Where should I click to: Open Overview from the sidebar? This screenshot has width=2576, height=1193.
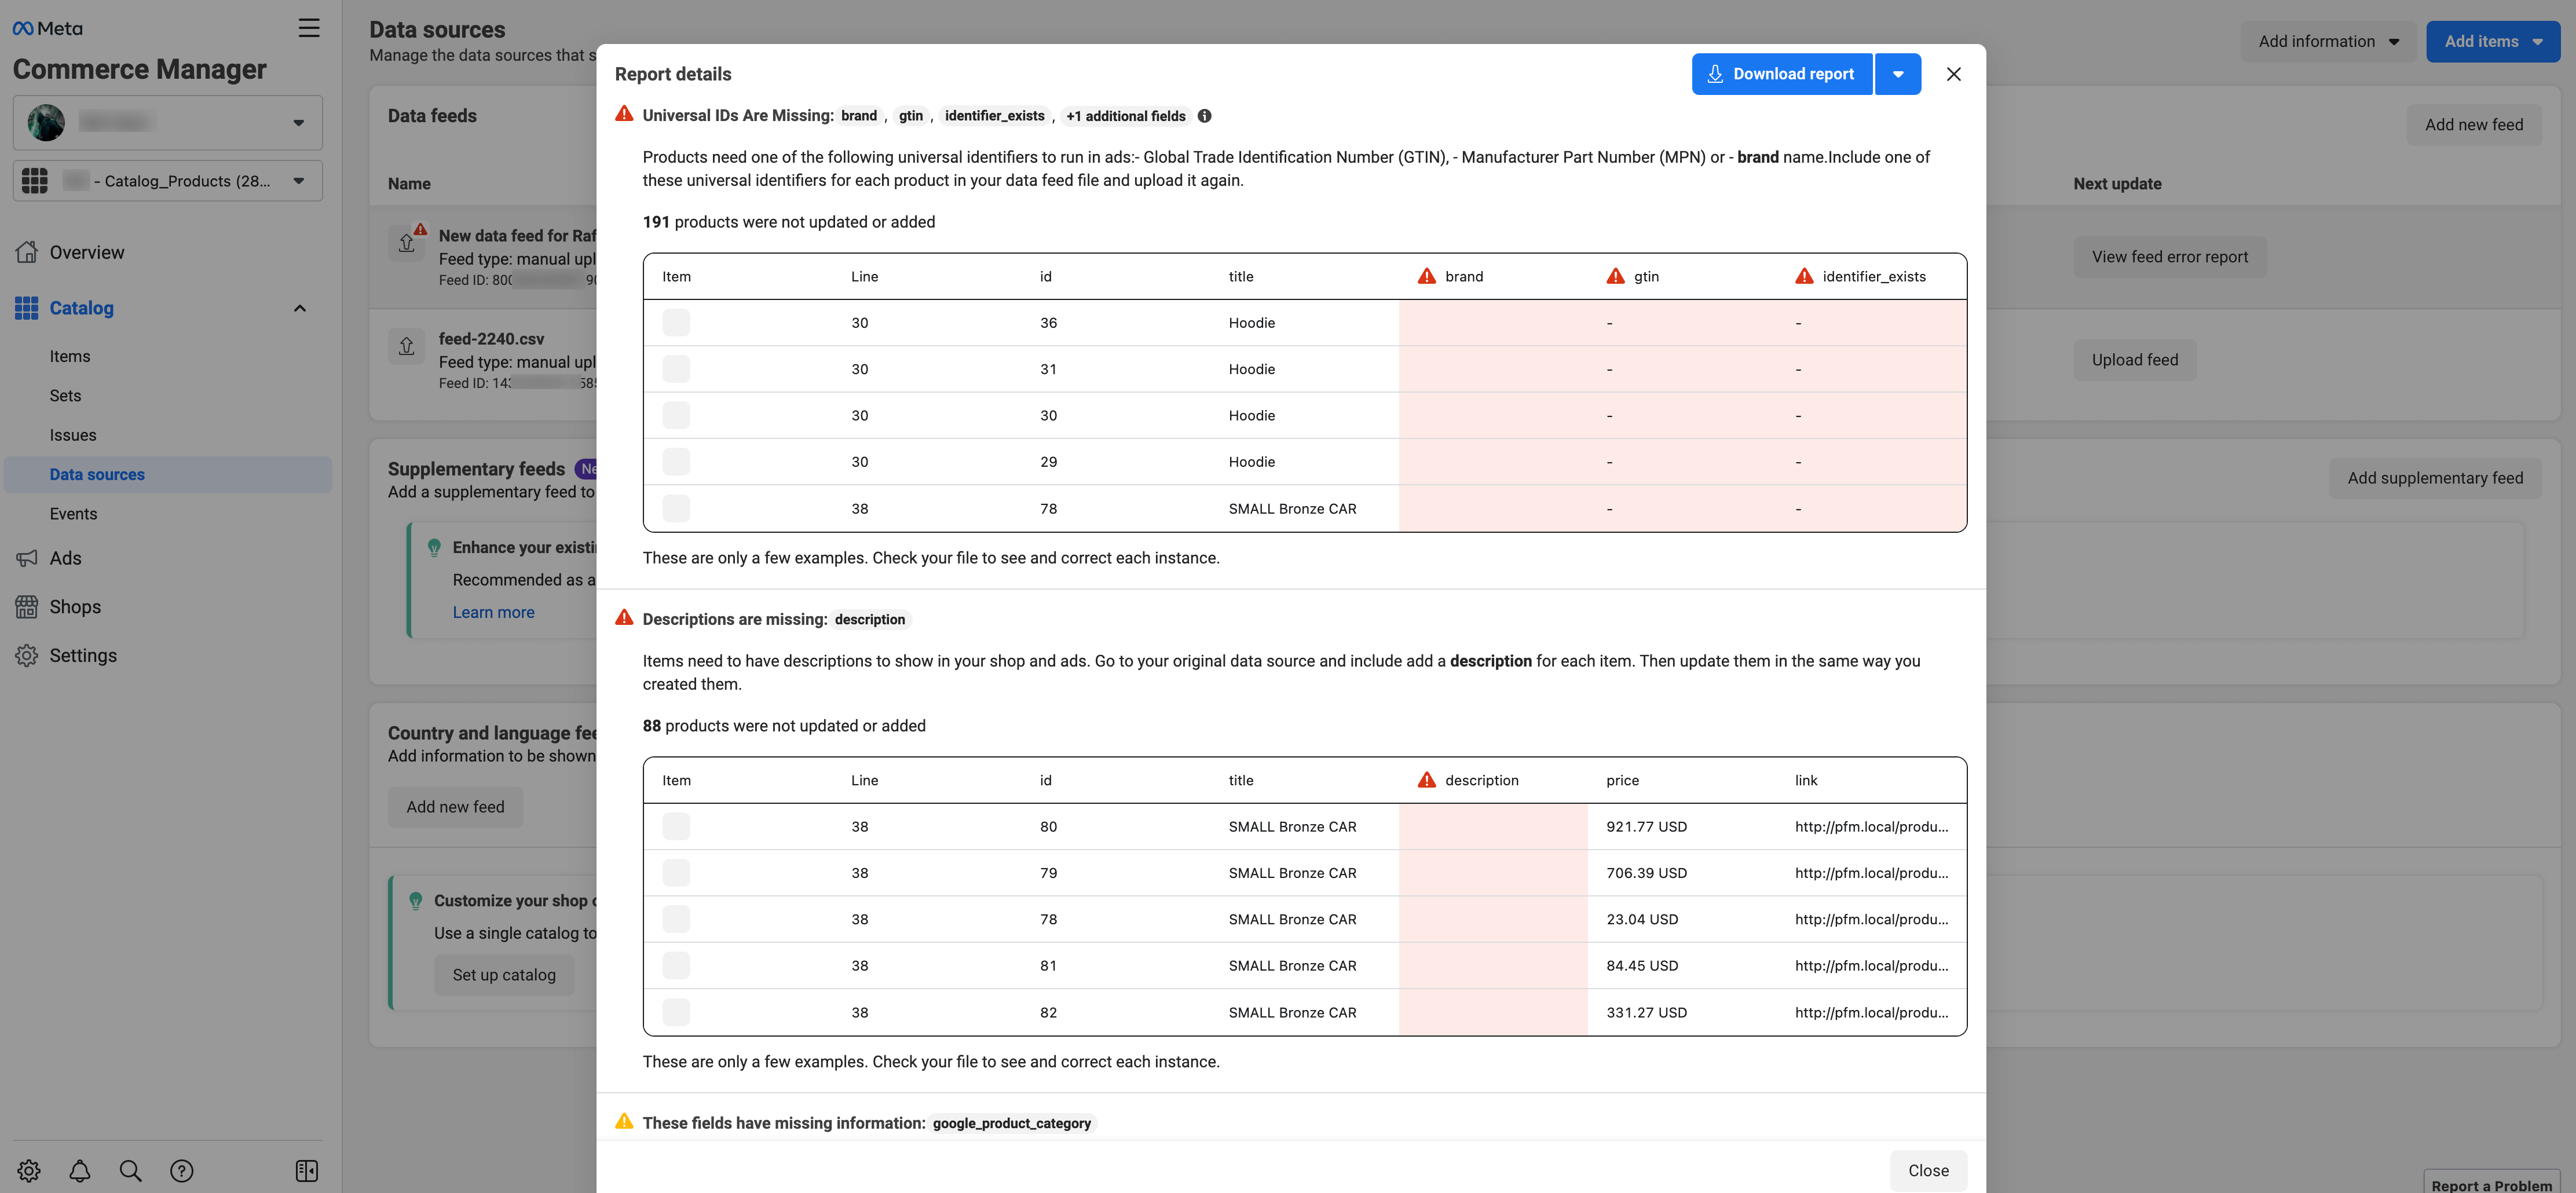[x=87, y=252]
